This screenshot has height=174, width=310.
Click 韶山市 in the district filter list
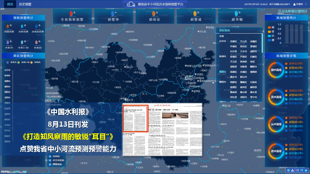(x=243, y=77)
